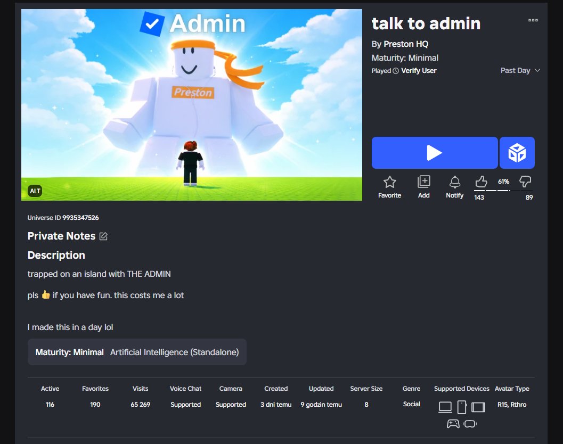Open the 3D cube studio button
Image resolution: width=563 pixels, height=444 pixels.
click(x=517, y=153)
